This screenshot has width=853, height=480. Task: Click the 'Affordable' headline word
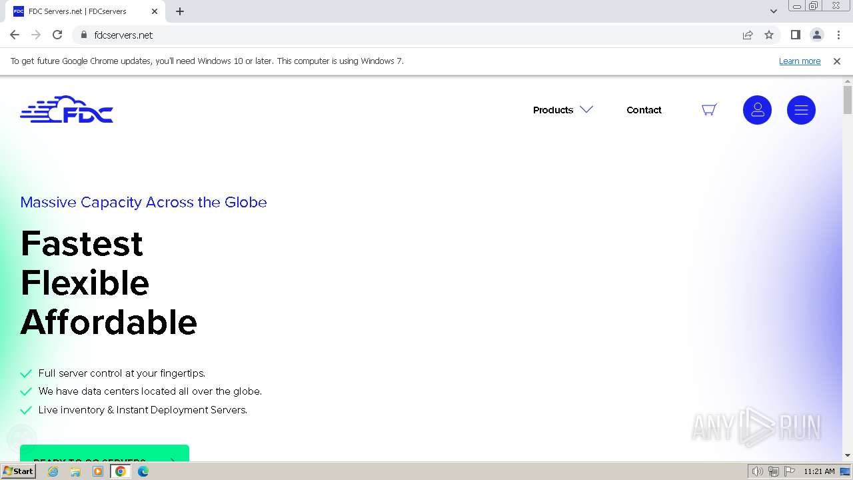pos(109,322)
